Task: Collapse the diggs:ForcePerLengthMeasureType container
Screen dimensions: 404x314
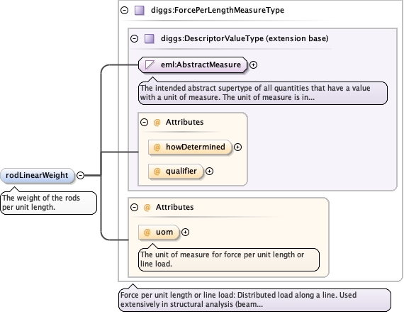Action: pyautogui.click(x=125, y=11)
